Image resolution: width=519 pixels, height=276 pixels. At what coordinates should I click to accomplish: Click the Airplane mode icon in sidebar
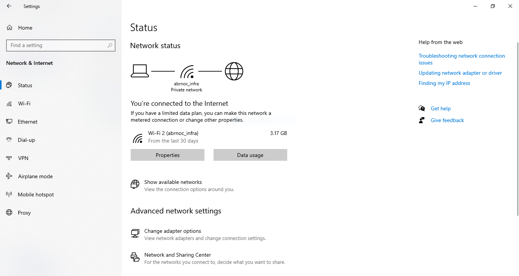(9, 176)
